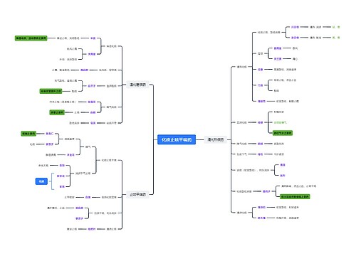Click the purple 白芥子 node
The height and width of the screenshot is (256, 356).
[92, 86]
